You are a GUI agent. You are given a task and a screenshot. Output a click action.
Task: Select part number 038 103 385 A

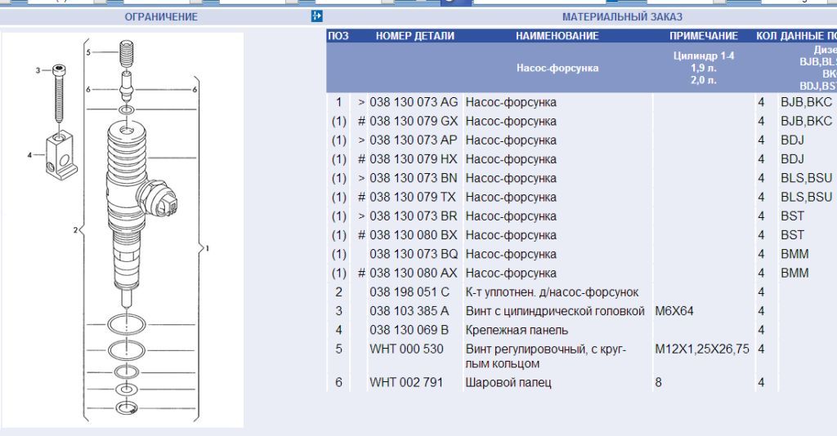[x=410, y=311]
